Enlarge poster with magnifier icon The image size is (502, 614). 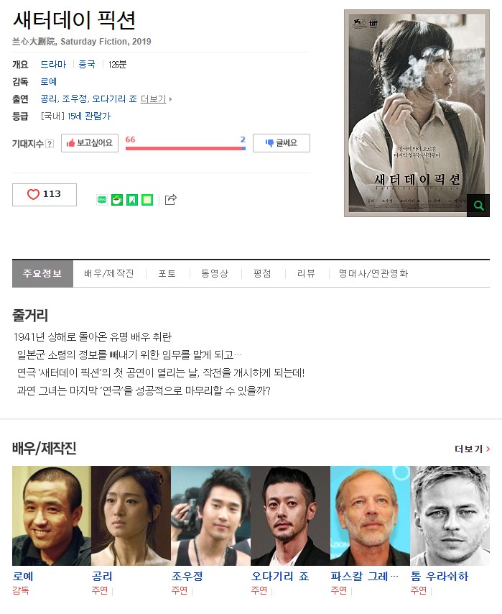(478, 205)
